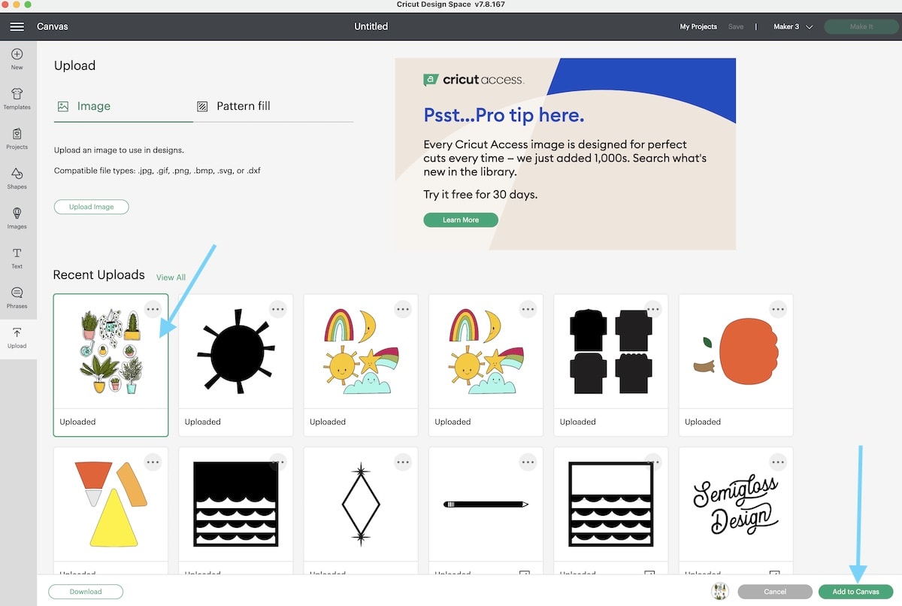Viewport: 902px width, 606px height.
Task: Open options menu on candy corn upload
Action: coord(153,462)
